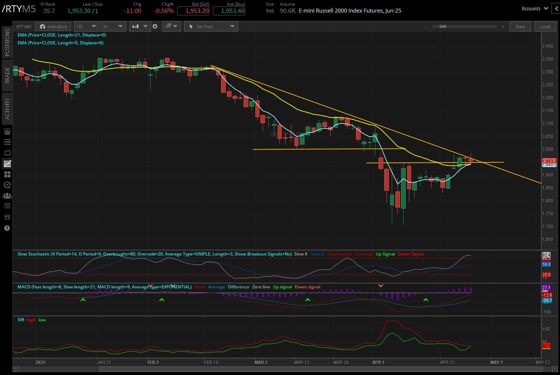
Task: Click the drawing tools globe icon
Action: [169, 26]
